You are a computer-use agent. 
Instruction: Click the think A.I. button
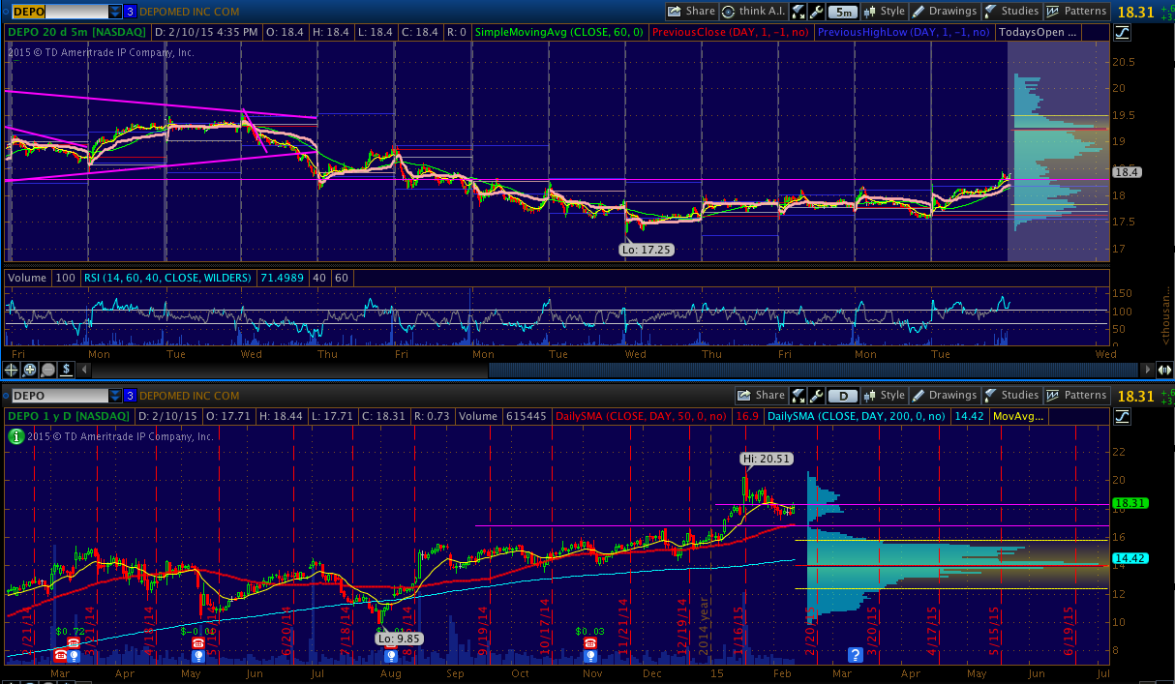click(x=753, y=12)
